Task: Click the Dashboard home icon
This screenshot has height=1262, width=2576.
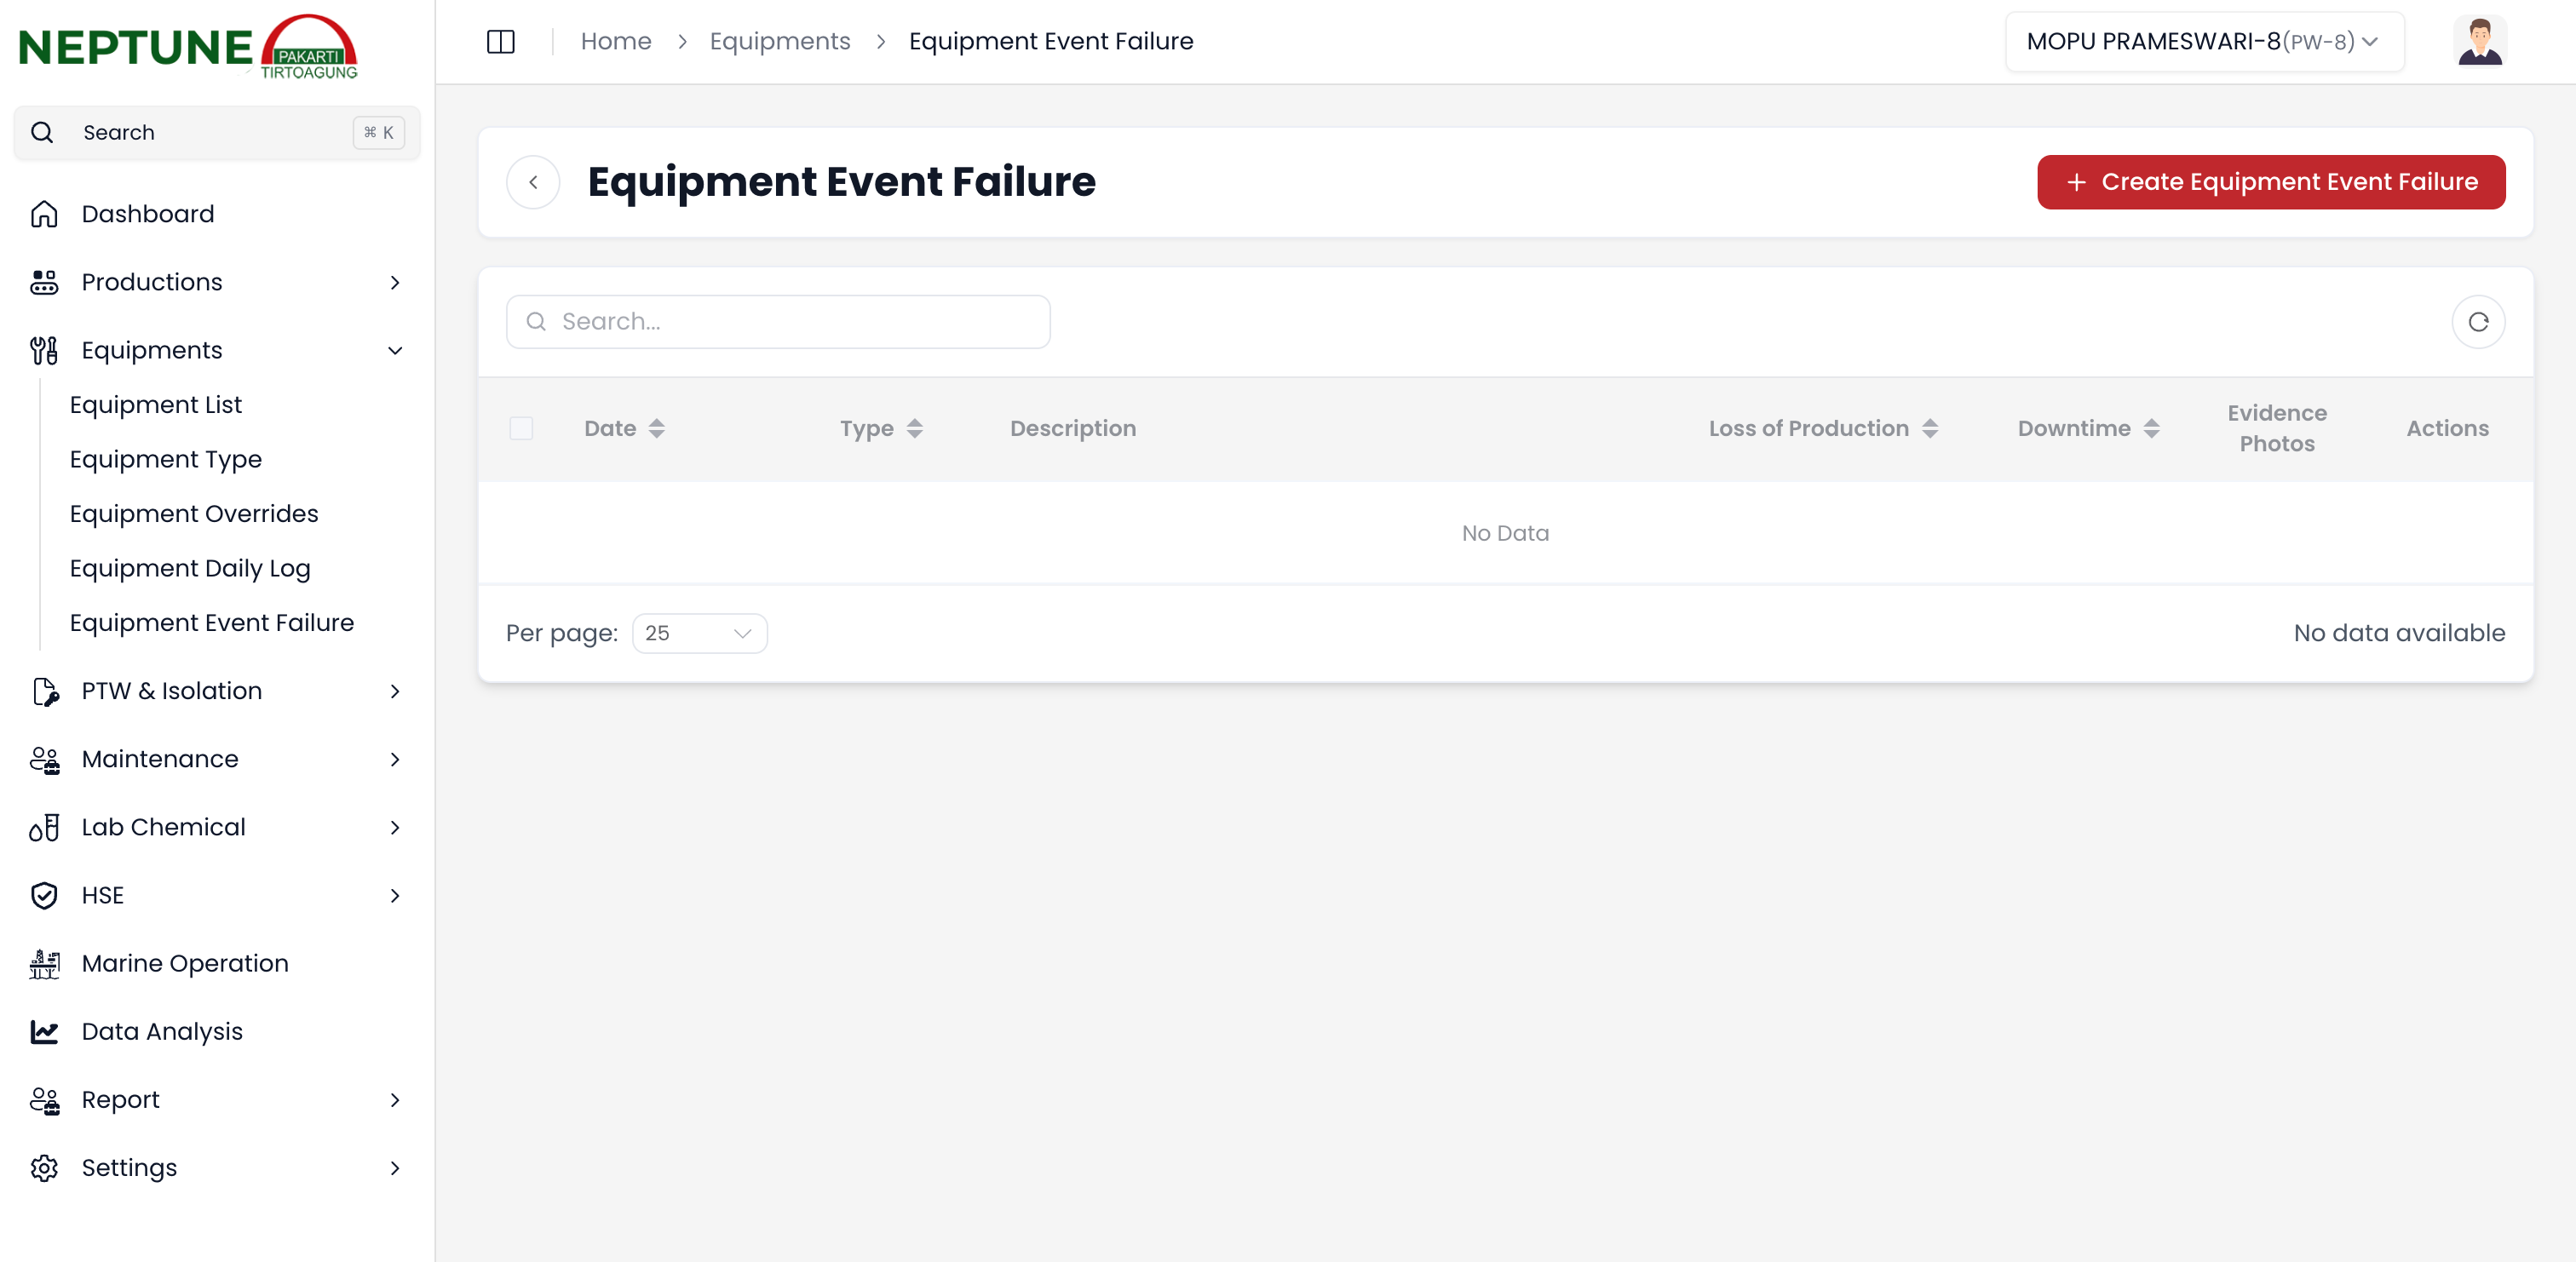Action: pos(44,214)
